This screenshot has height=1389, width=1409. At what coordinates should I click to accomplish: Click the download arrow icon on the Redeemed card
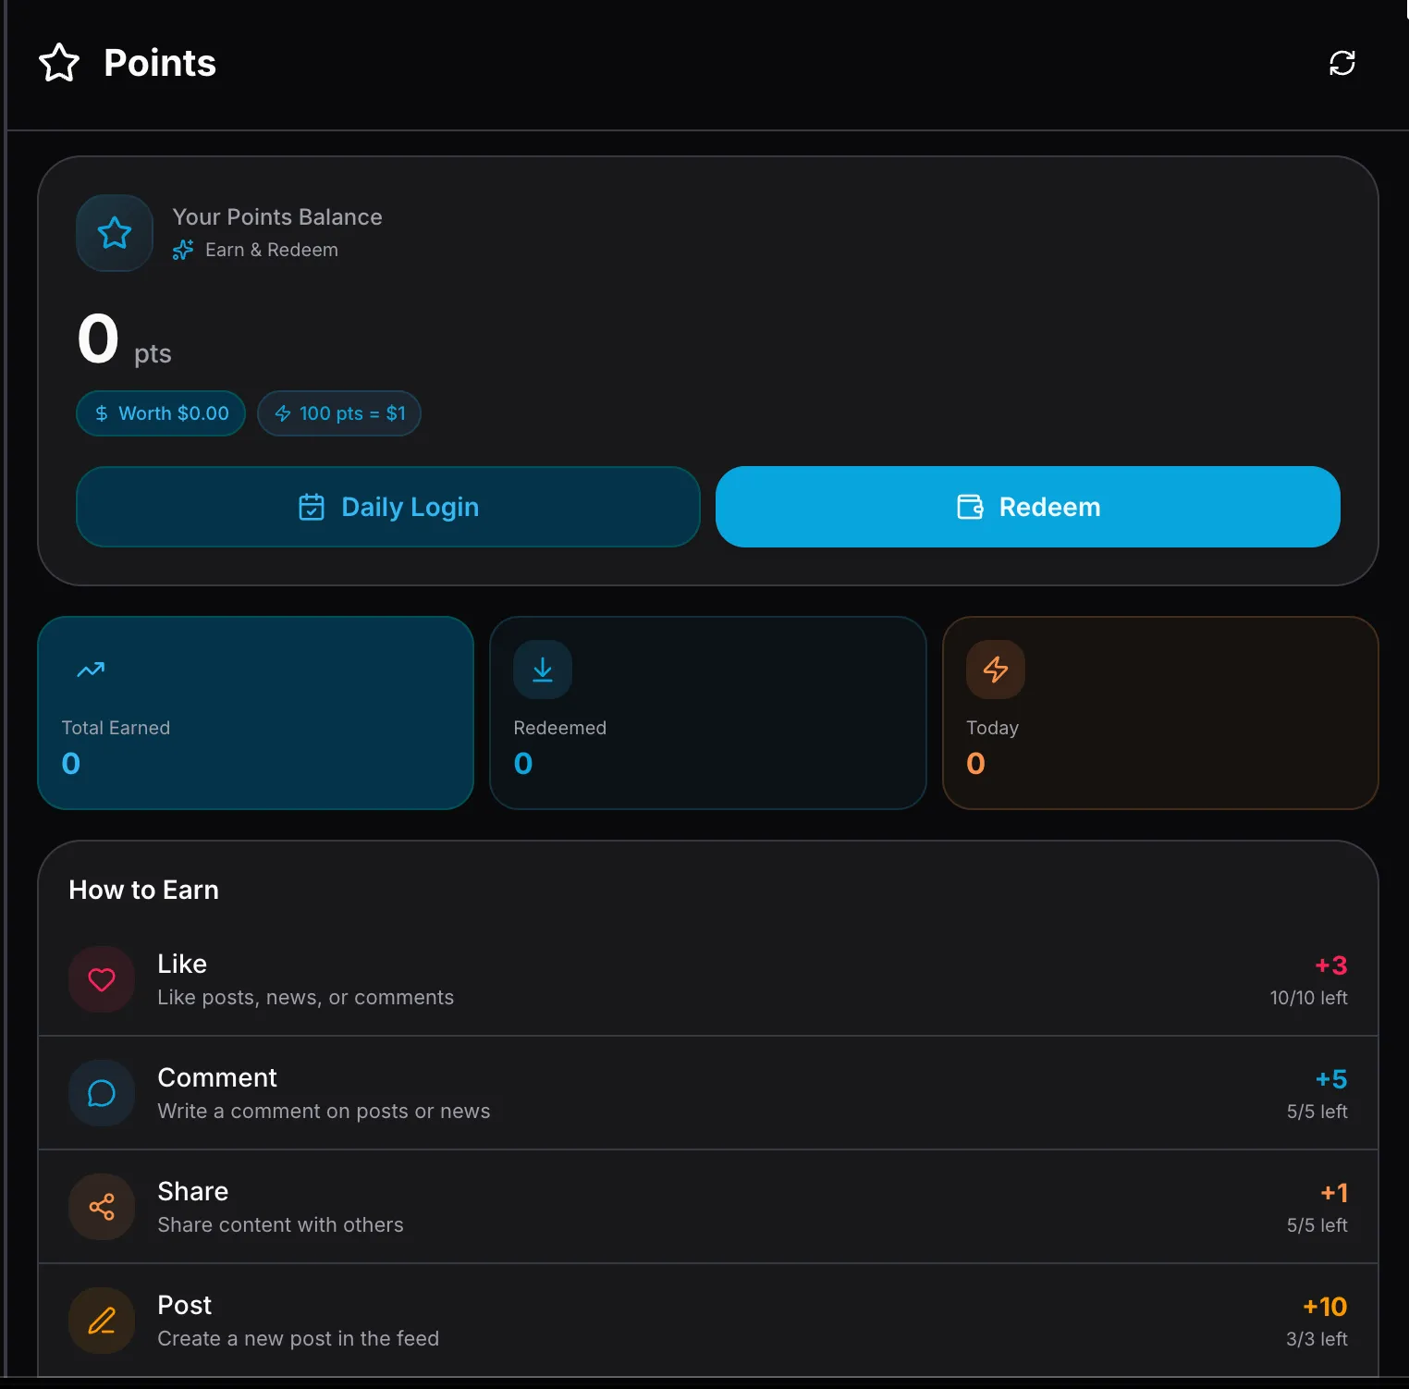click(x=543, y=670)
